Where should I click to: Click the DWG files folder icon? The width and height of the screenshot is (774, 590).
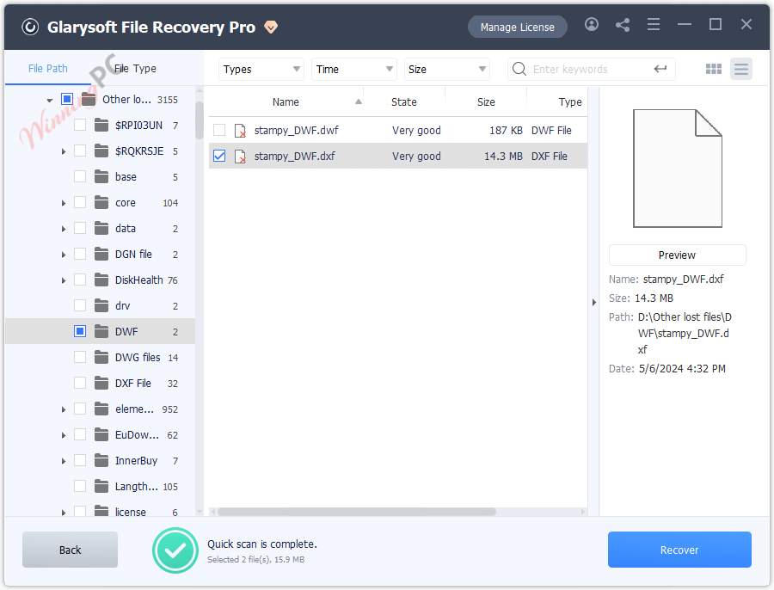pos(101,357)
